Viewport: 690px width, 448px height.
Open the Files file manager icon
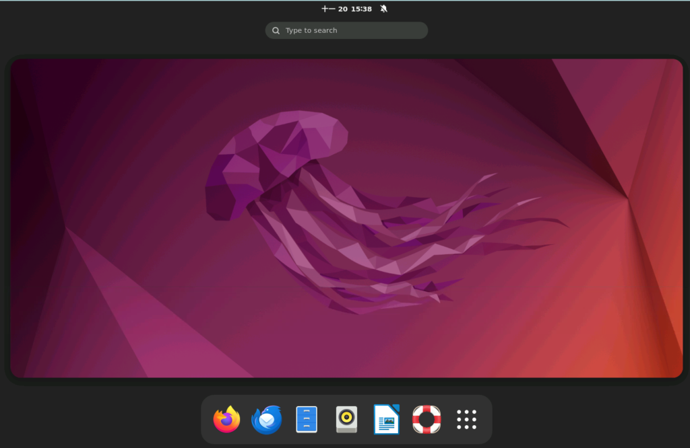pos(307,420)
